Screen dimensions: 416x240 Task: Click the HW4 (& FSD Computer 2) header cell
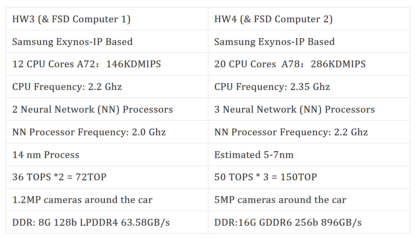(x=309, y=19)
